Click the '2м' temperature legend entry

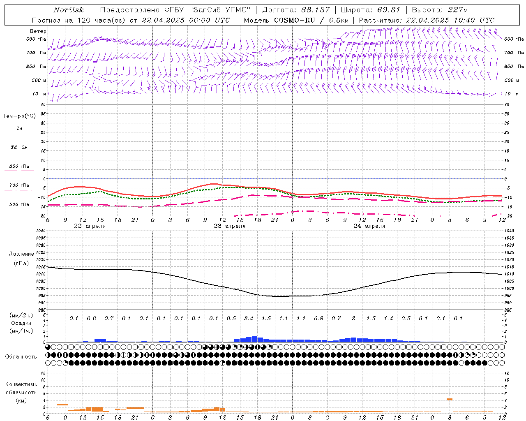point(19,129)
